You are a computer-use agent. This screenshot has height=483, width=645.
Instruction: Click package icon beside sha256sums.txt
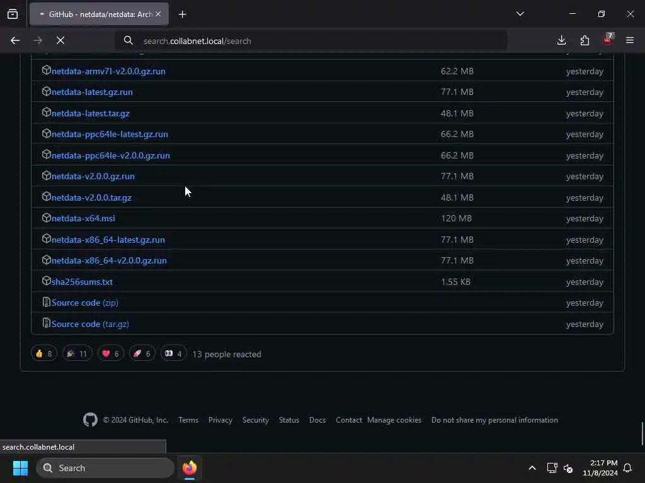pos(46,281)
